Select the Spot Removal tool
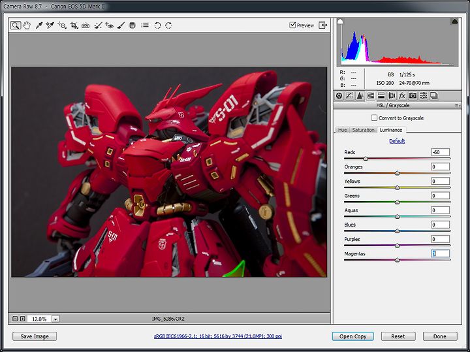Image resolution: width=470 pixels, height=352 pixels. (98, 25)
